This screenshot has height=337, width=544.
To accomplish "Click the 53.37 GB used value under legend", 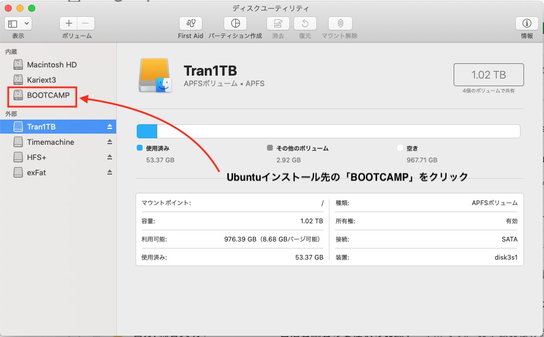I will [x=160, y=160].
